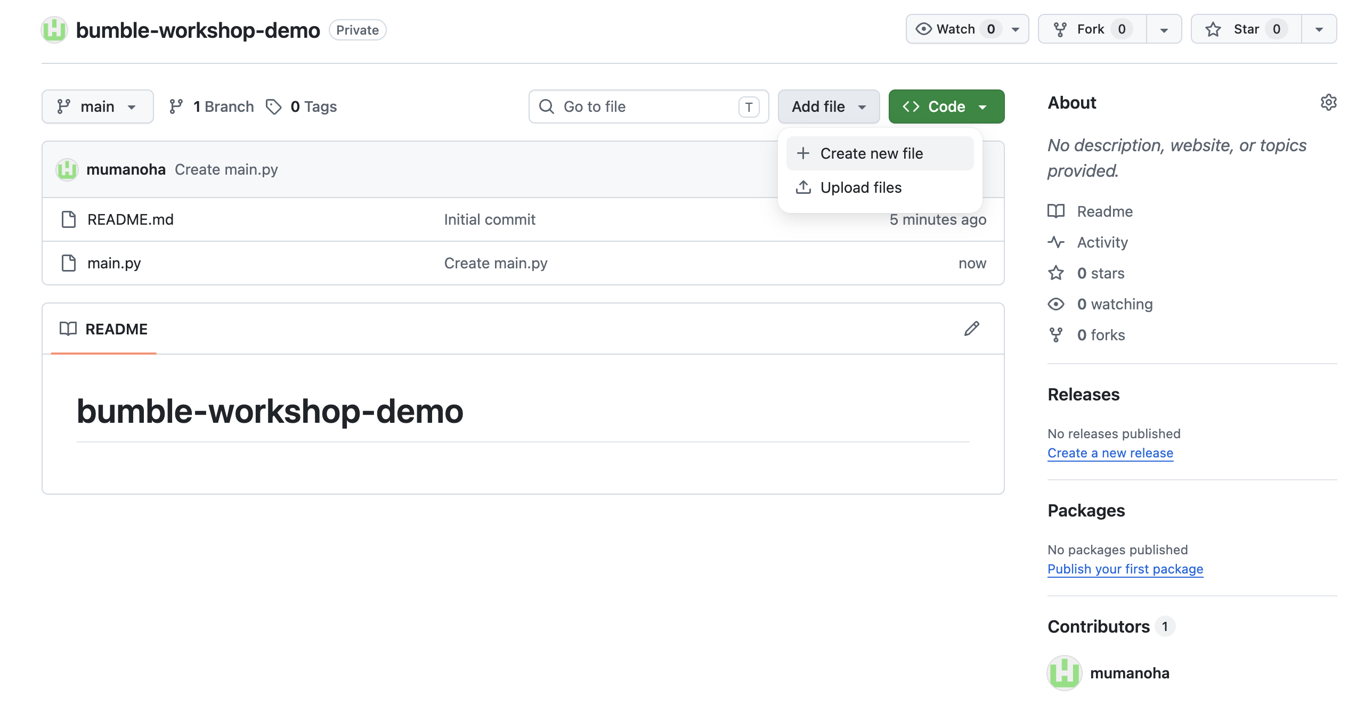Focus the Go to file search field
1348x705 pixels.
(x=648, y=106)
